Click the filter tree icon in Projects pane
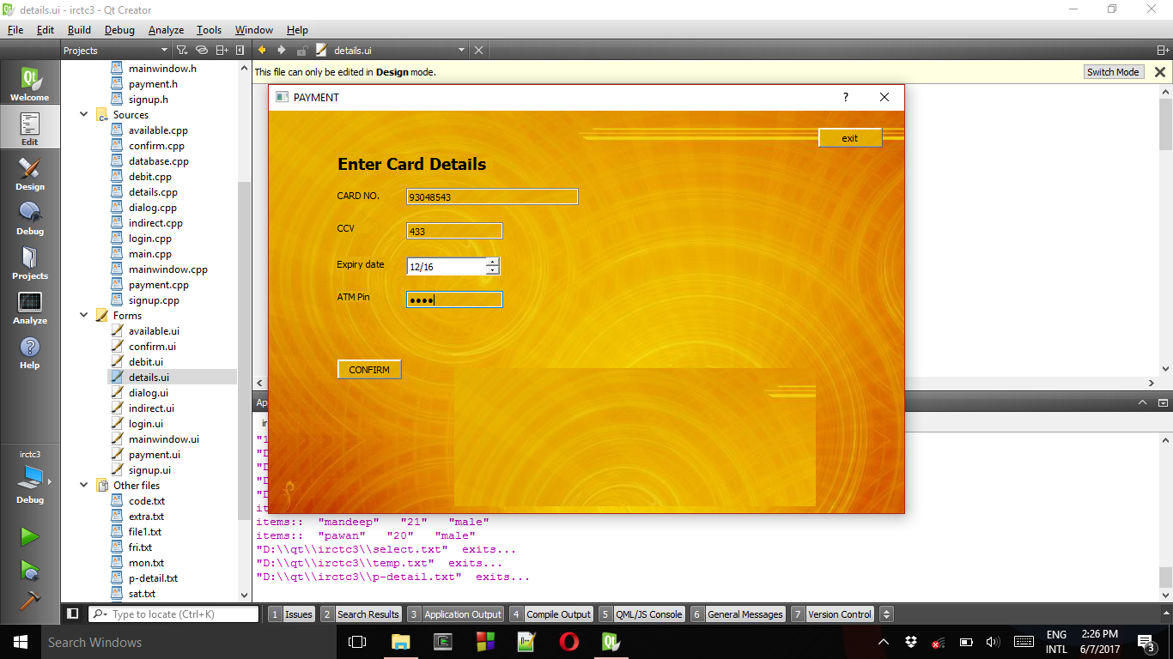This screenshot has height=659, width=1173. (x=182, y=51)
